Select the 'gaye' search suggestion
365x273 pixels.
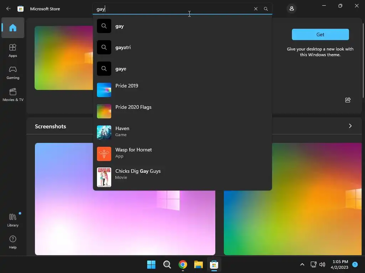tap(182, 69)
